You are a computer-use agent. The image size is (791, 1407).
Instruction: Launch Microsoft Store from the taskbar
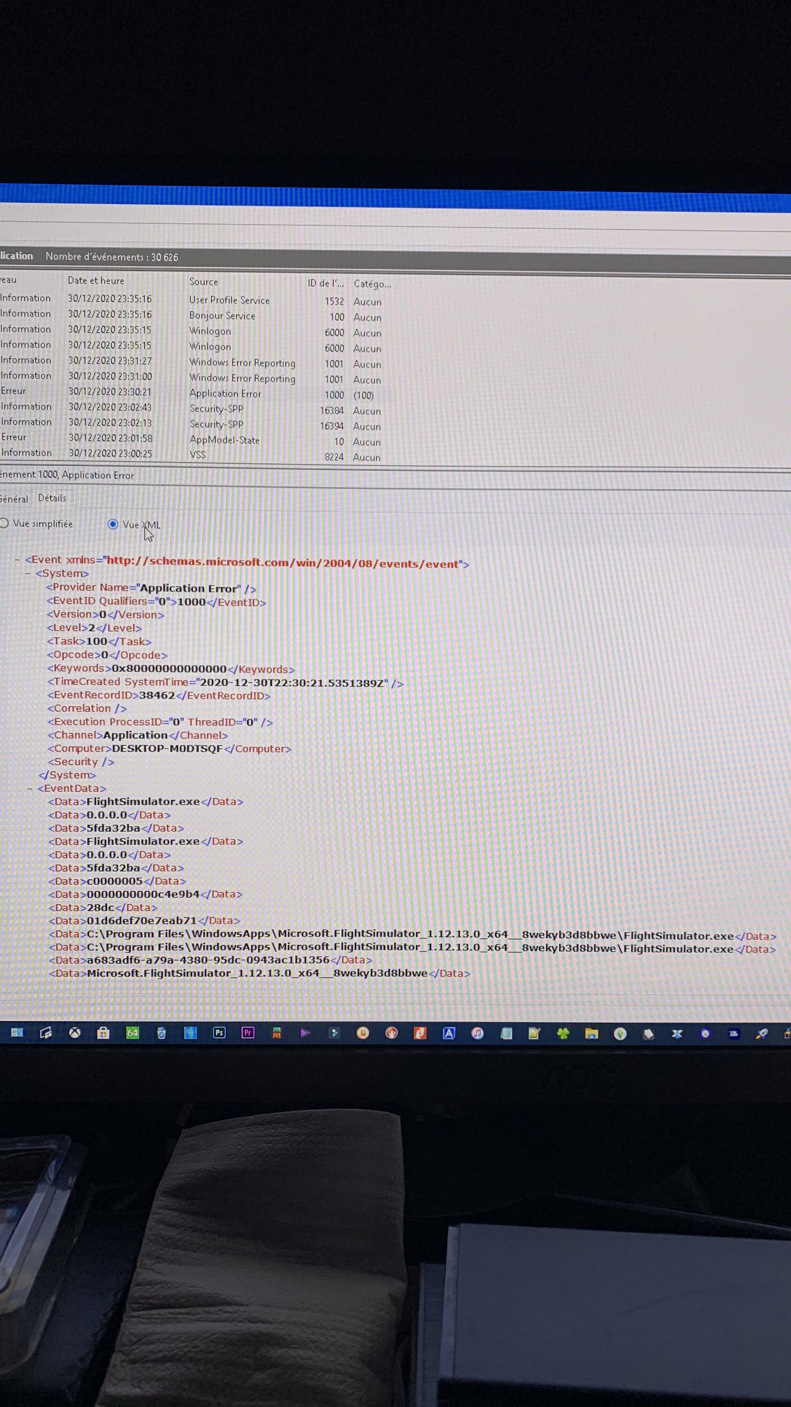[x=103, y=1033]
